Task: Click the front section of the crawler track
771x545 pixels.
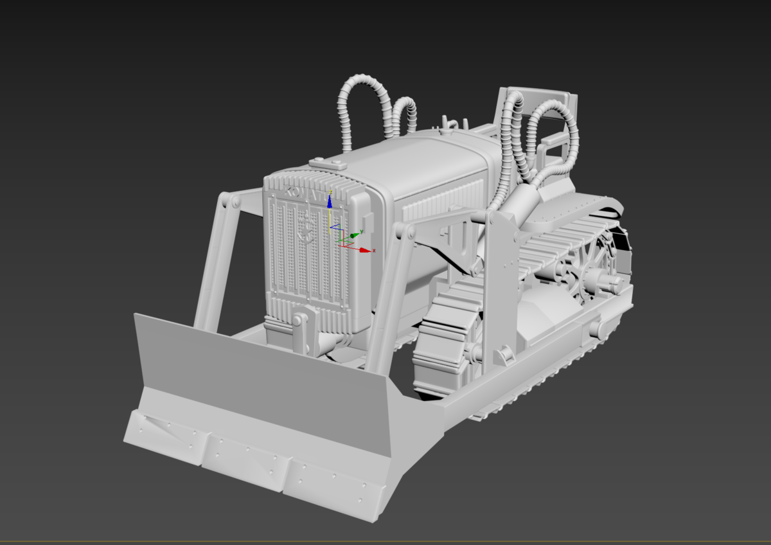Action: coord(443,341)
